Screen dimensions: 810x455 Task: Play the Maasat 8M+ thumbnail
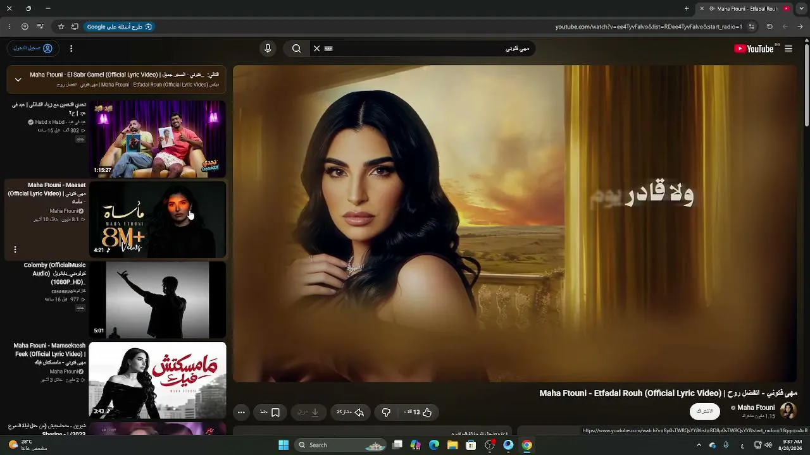click(158, 219)
